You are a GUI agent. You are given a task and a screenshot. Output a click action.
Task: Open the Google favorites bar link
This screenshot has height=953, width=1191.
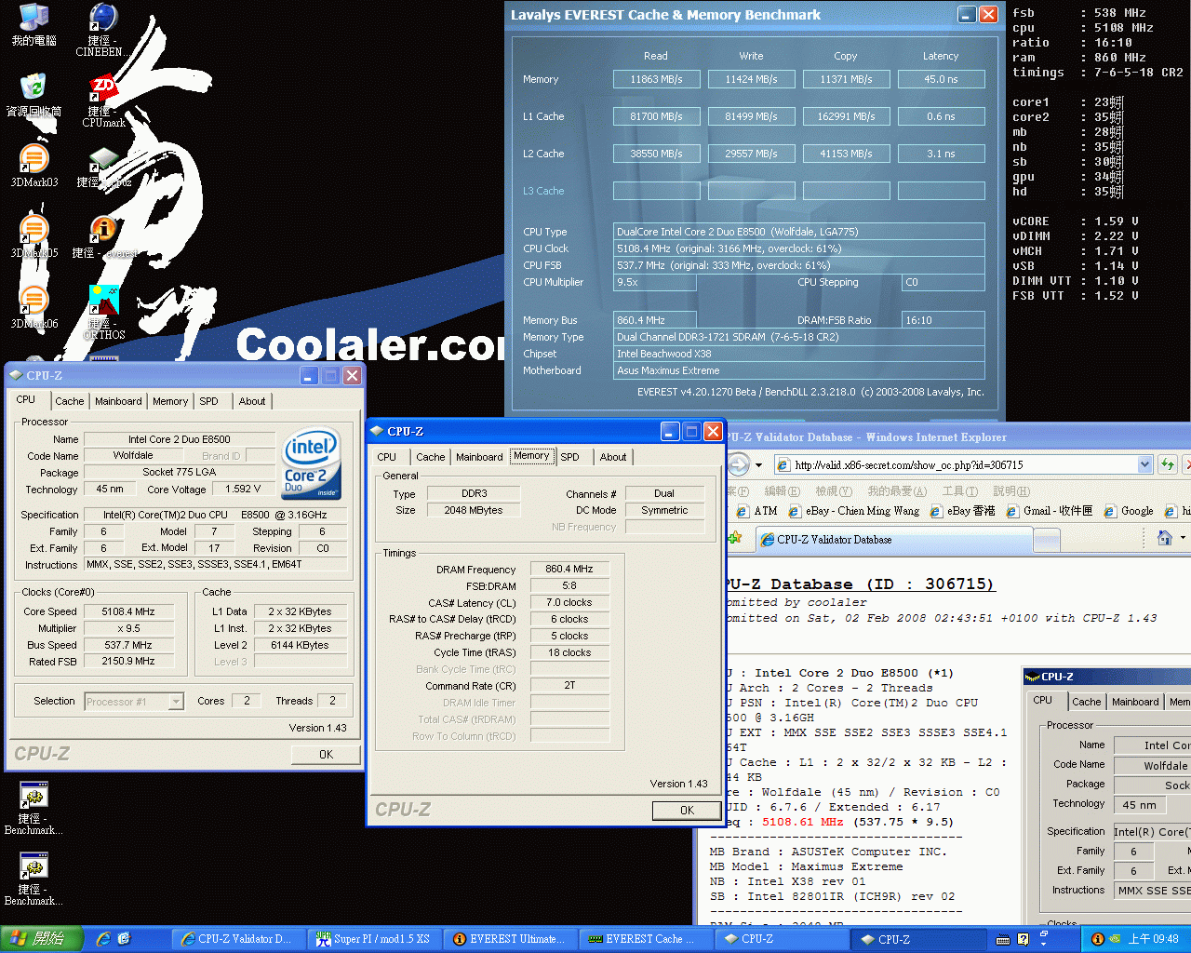1129,511
